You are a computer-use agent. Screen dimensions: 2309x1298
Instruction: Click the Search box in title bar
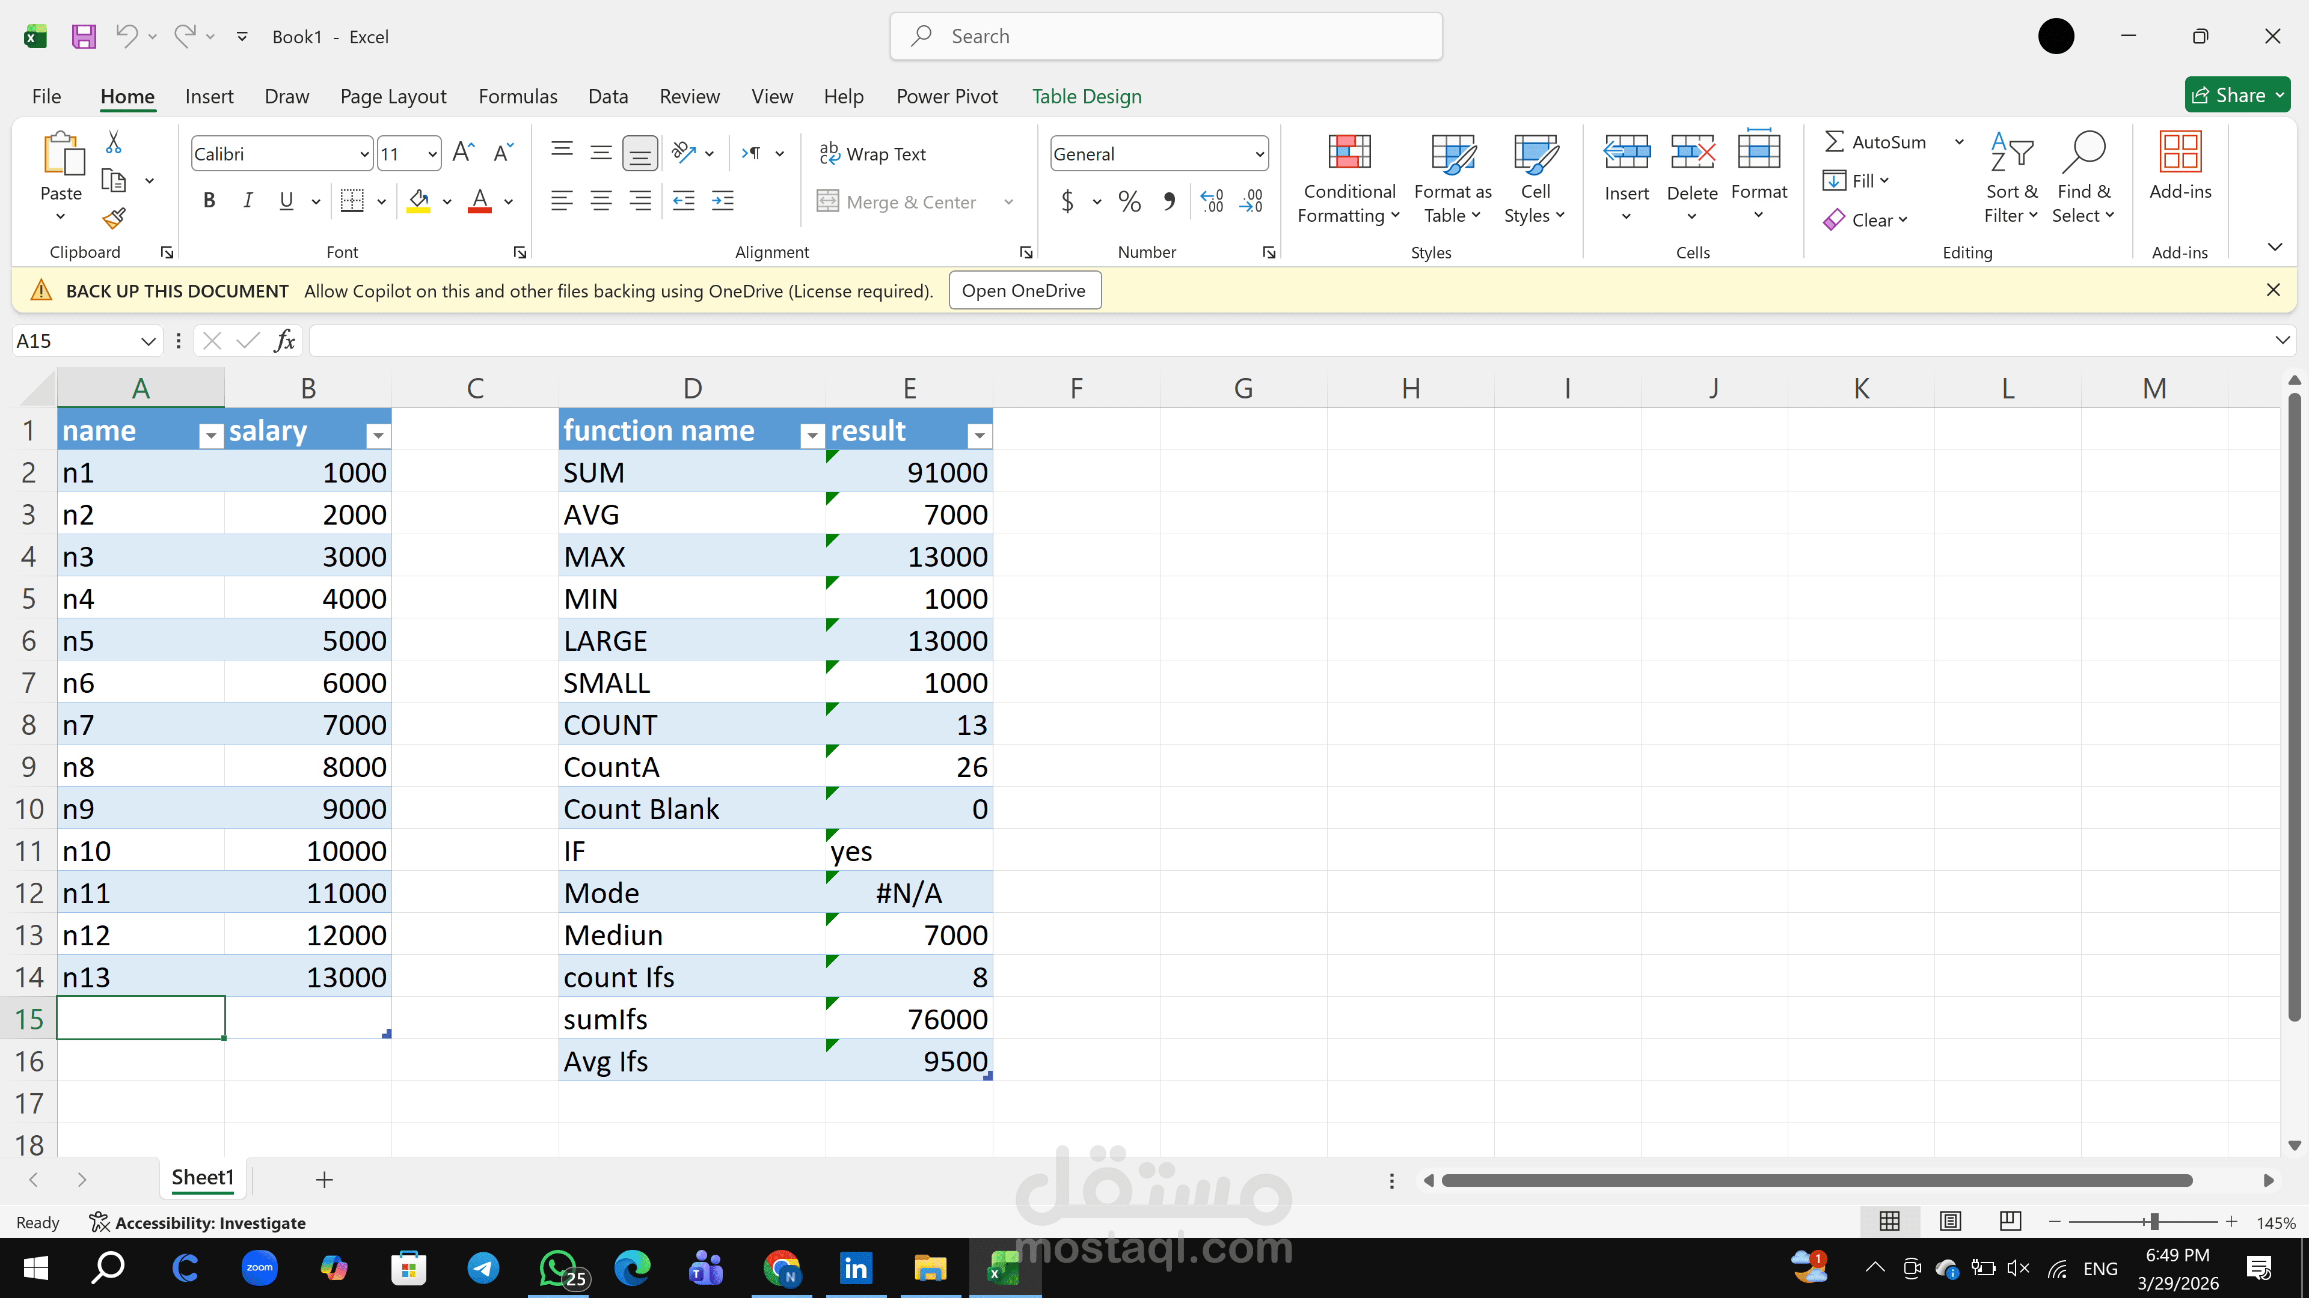coord(1166,36)
